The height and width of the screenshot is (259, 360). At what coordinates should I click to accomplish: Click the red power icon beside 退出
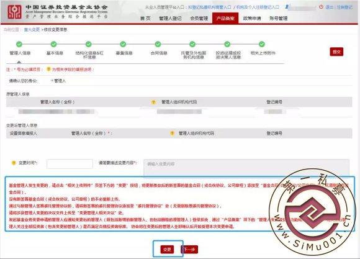click(x=321, y=7)
